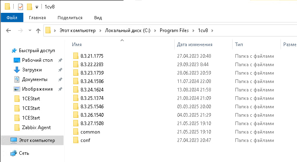Select Быстрый доступ in navigation pane

click(37, 51)
